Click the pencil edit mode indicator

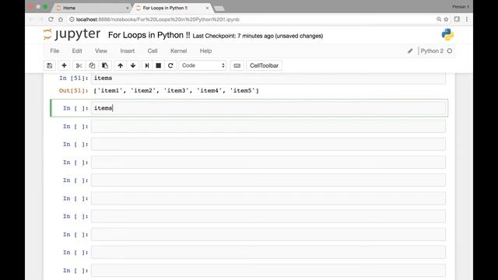click(410, 51)
